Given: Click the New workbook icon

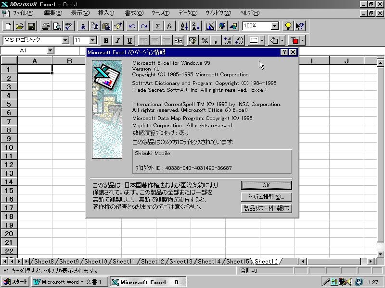Looking at the screenshot, I should (x=8, y=26).
